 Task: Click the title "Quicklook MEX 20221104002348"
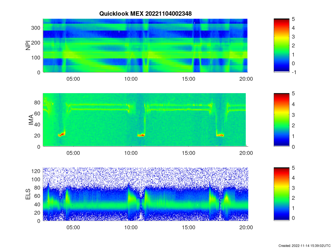(146, 14)
